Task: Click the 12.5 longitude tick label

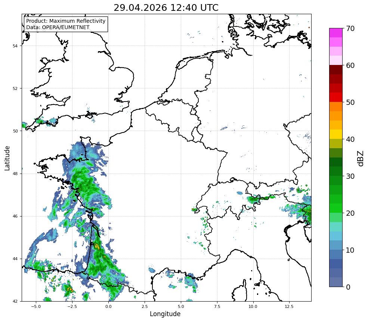Action: pos(289,306)
